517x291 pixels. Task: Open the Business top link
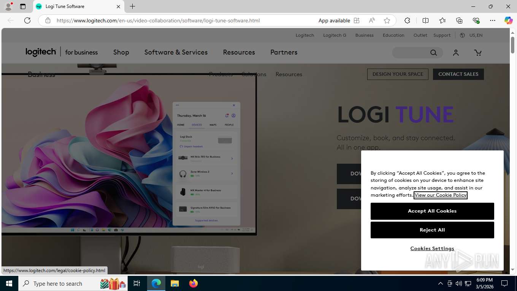365,35
